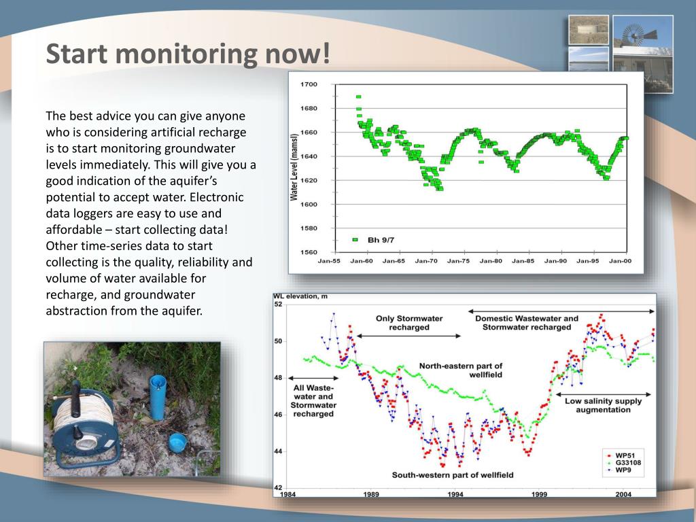Screen dimensions: 696x522
Task: Click the Jan-90 x-axis label
Action: coord(555,261)
